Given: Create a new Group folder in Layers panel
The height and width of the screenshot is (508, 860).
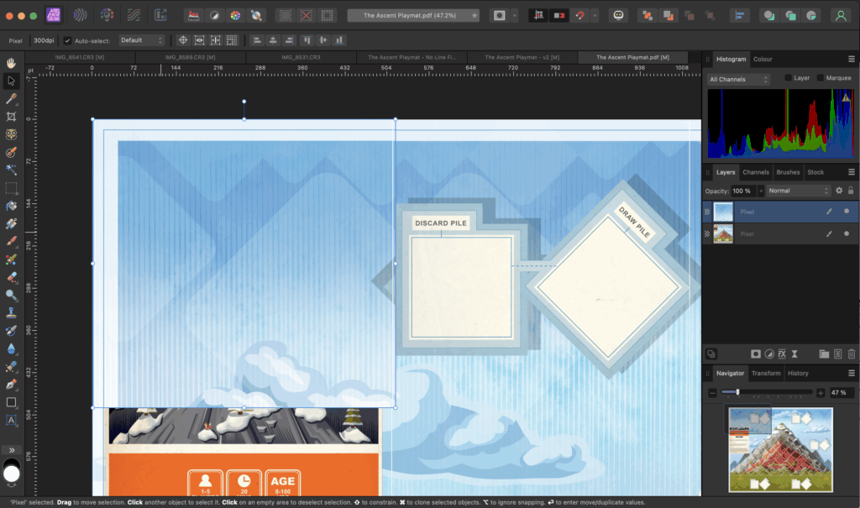Looking at the screenshot, I should click(x=824, y=354).
